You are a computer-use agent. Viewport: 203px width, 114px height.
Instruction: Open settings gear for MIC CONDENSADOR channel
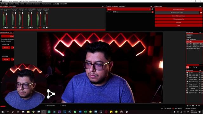[29, 28]
